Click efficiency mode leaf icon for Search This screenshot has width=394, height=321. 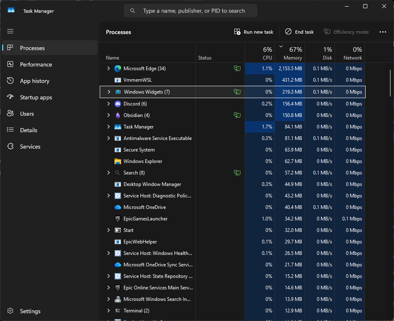click(237, 173)
